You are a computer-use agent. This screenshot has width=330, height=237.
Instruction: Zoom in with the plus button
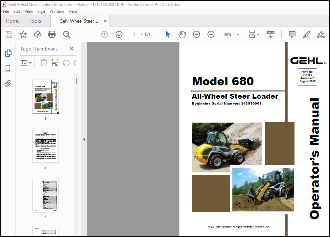tap(211, 34)
